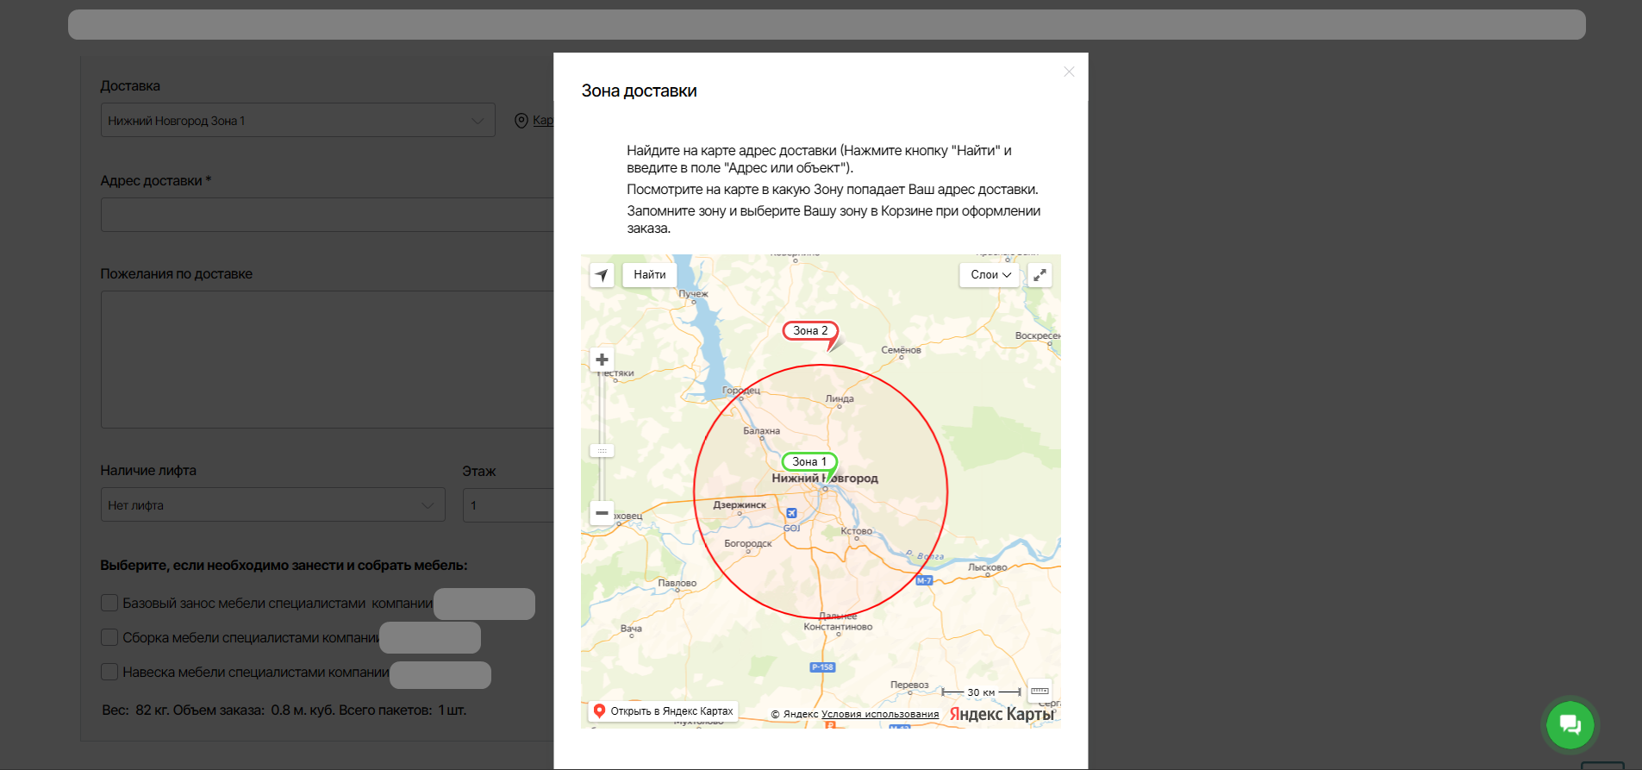This screenshot has width=1642, height=770.
Task: Click the P-158 road badge on the map
Action: click(823, 667)
